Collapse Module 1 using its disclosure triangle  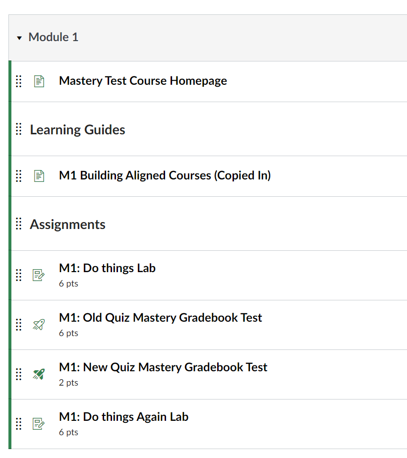click(x=19, y=37)
